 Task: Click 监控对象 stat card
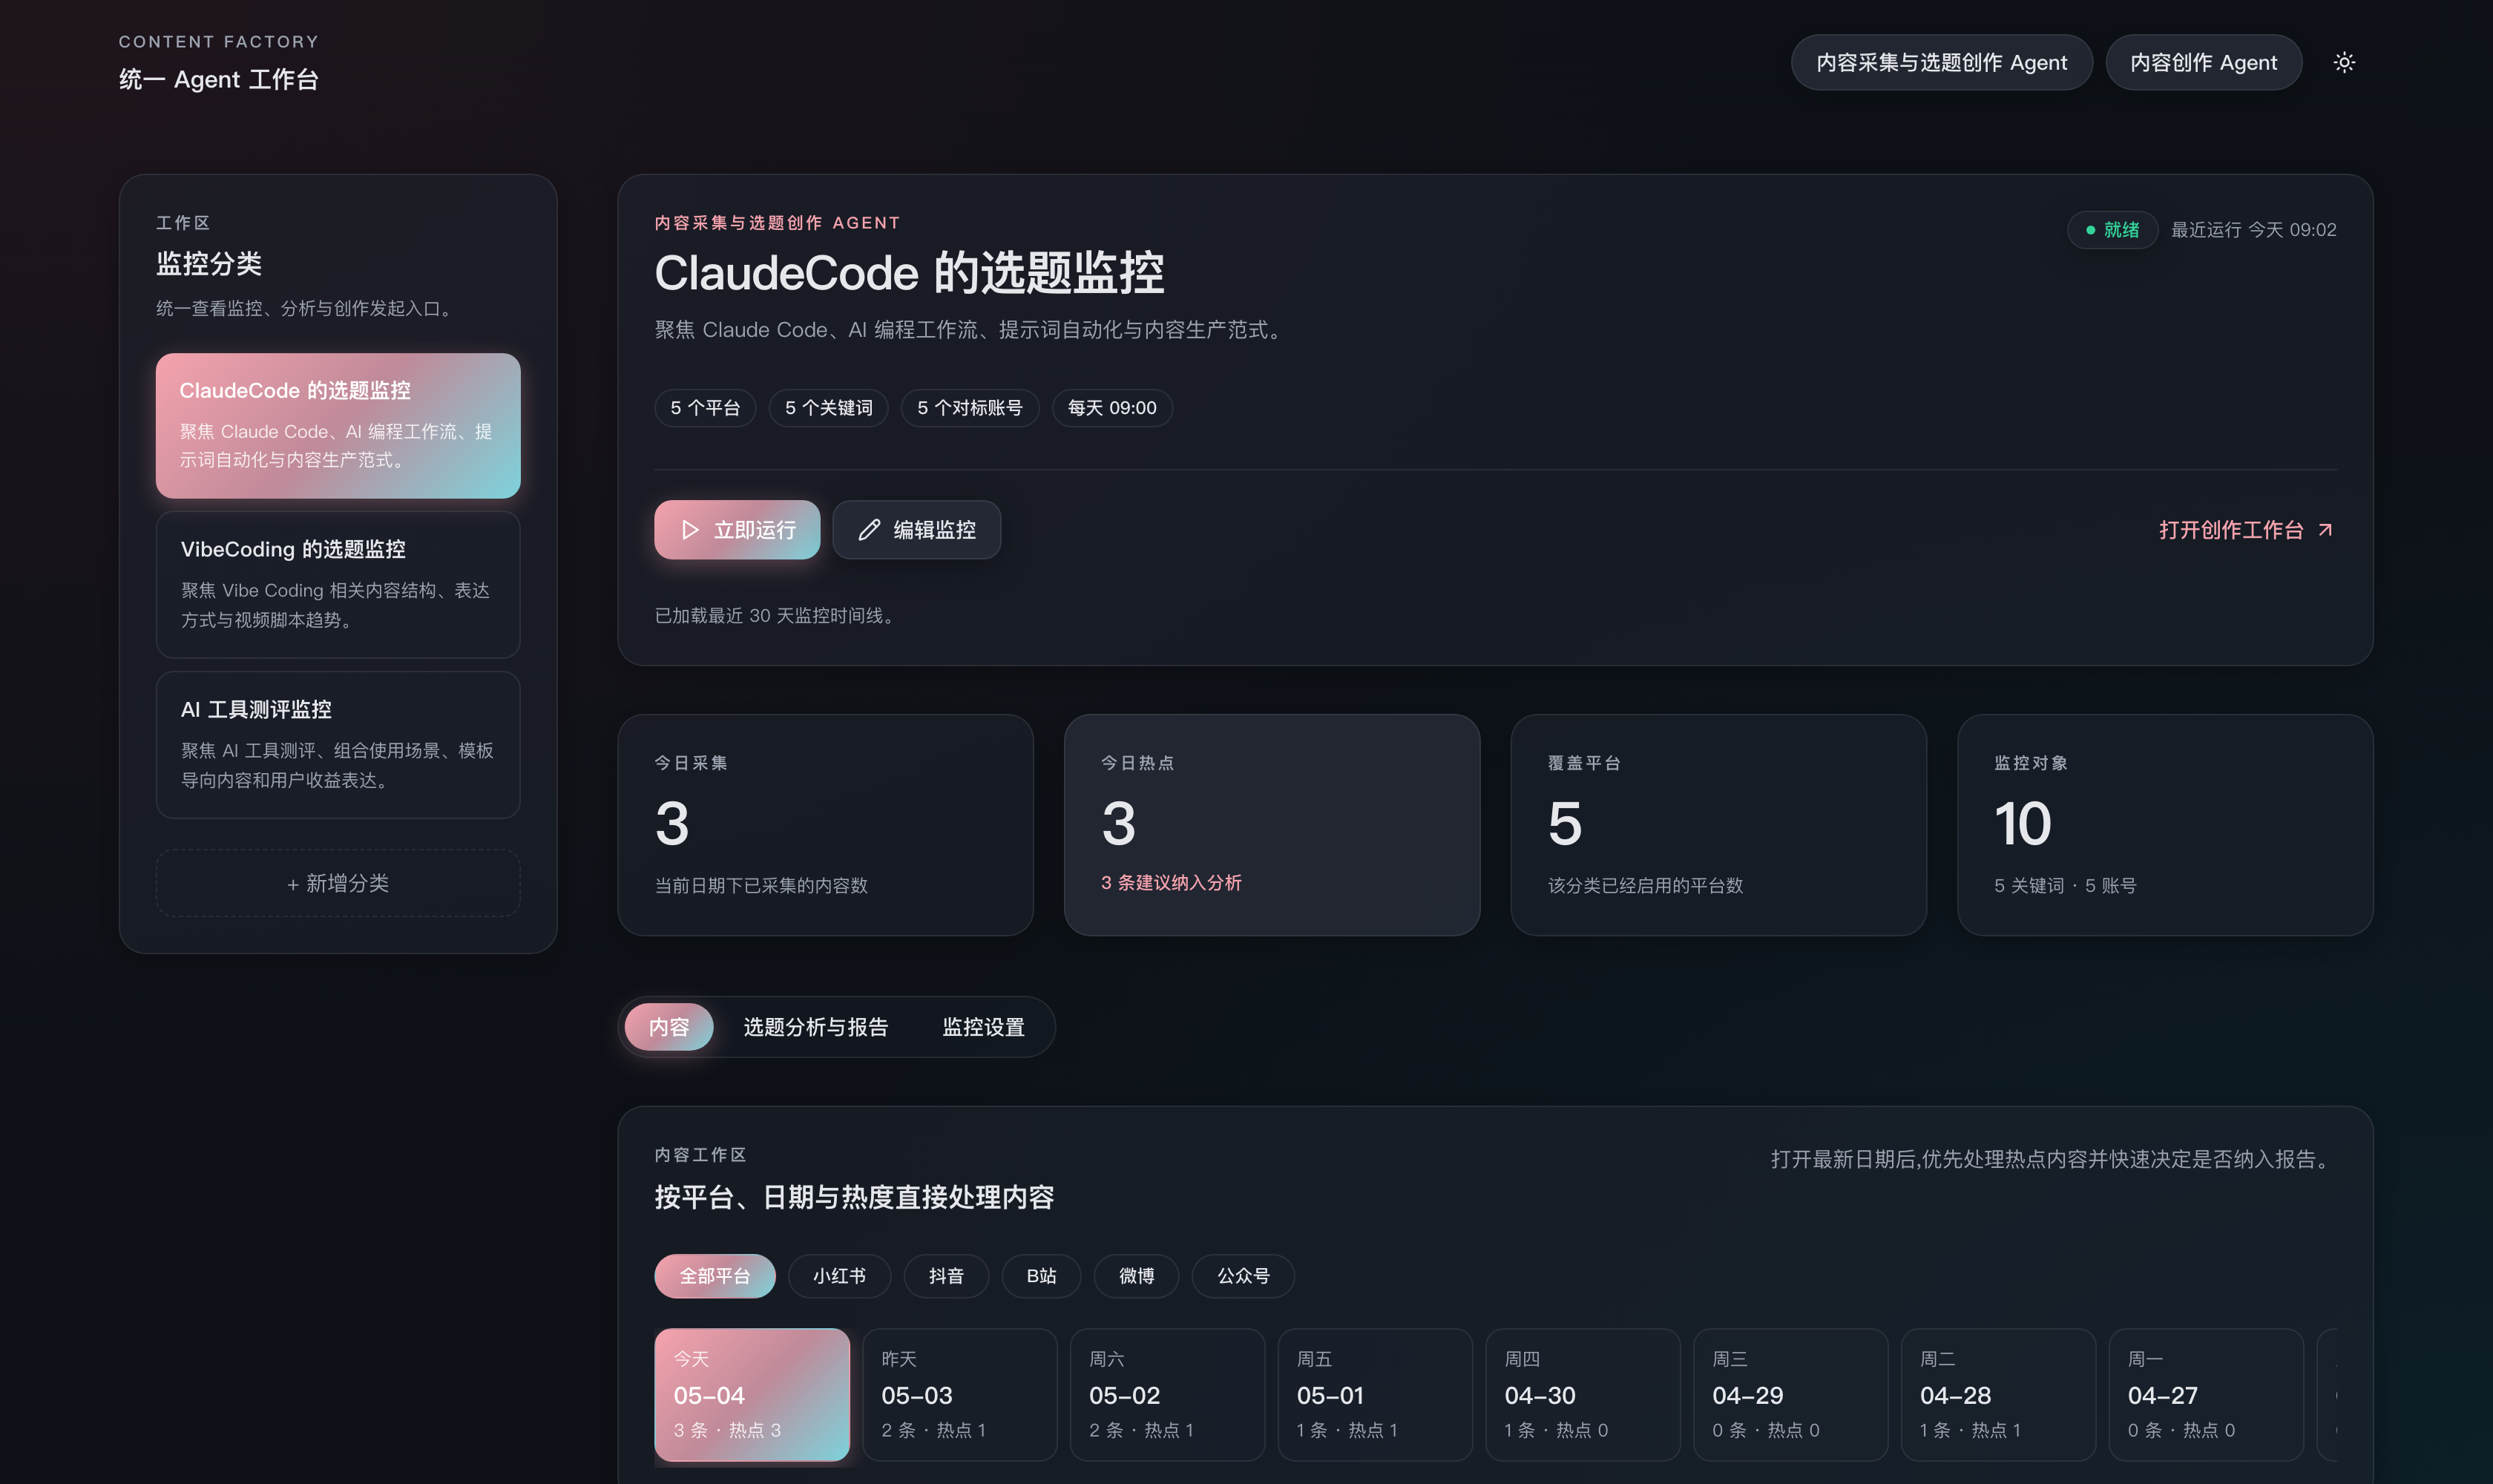tap(2165, 825)
